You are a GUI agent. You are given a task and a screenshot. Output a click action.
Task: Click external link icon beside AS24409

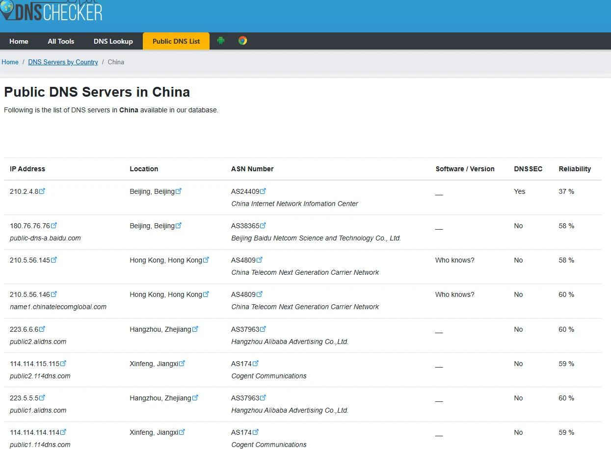(x=263, y=191)
